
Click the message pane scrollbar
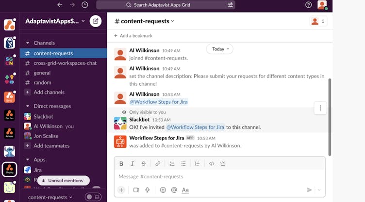(330, 117)
